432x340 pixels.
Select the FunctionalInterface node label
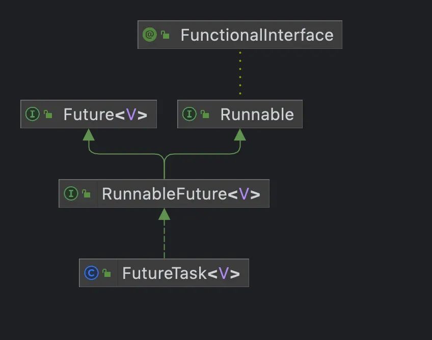point(257,35)
